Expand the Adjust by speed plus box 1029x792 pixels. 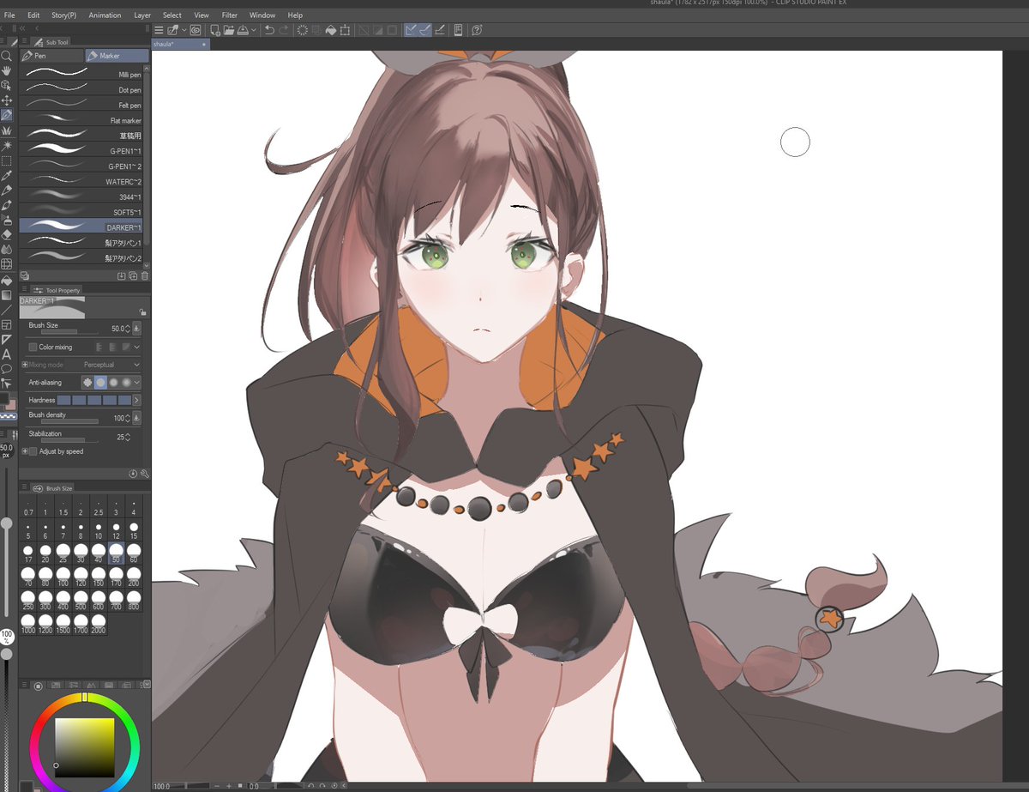pyautogui.click(x=25, y=451)
